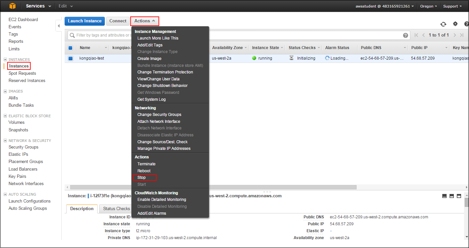The height and width of the screenshot is (248, 469).
Task: Collapse the AUTO SCALING section
Action: 5,194
